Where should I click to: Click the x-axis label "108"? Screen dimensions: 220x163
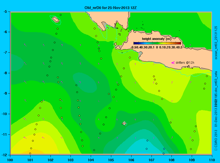tap(171, 160)
